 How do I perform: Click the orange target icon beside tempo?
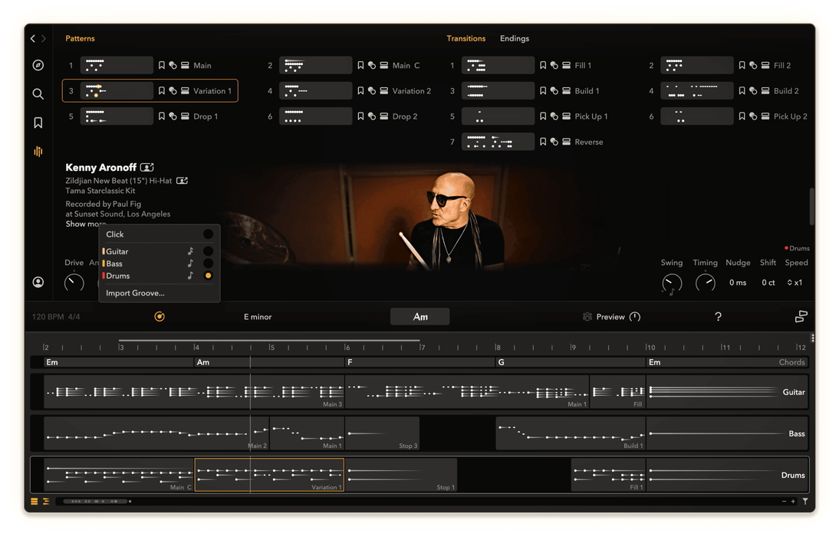160,317
